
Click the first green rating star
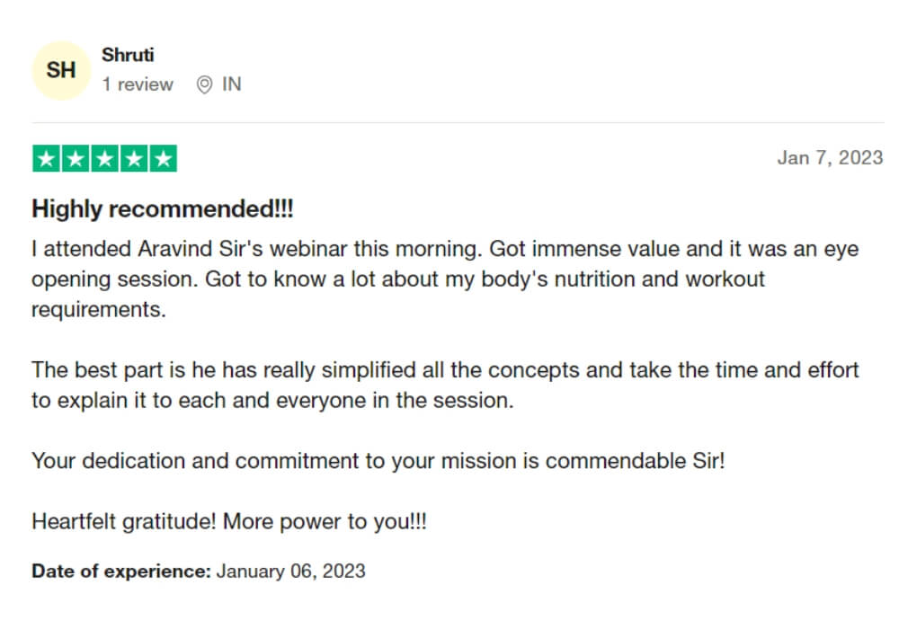coord(47,158)
